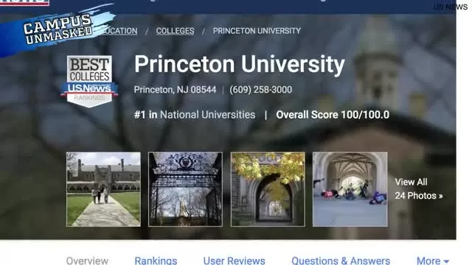
Task: Open the vaulted arcade photo thumbnail
Action: pyautogui.click(x=350, y=189)
